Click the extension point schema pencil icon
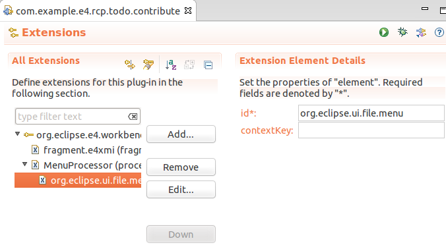Image resolution: width=446 pixels, height=249 pixels. 148,65
